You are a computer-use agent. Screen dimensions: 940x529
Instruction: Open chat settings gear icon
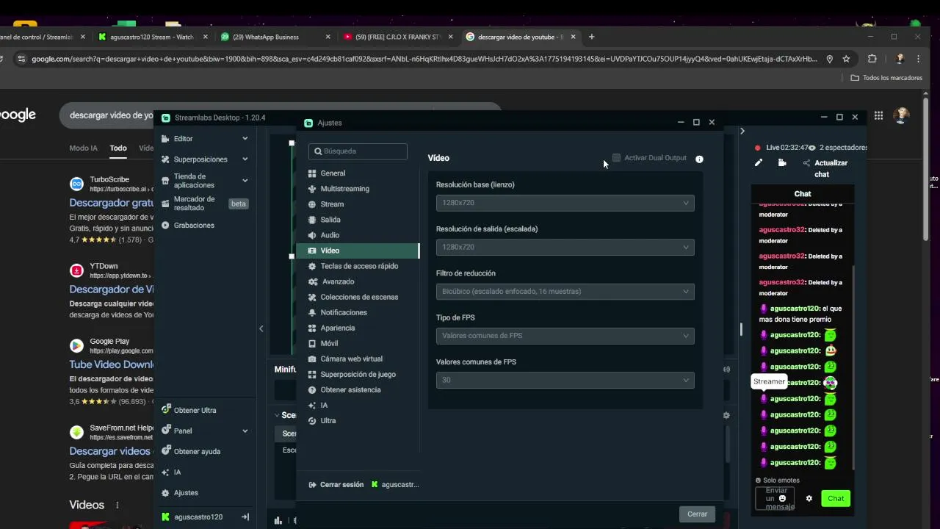point(809,498)
